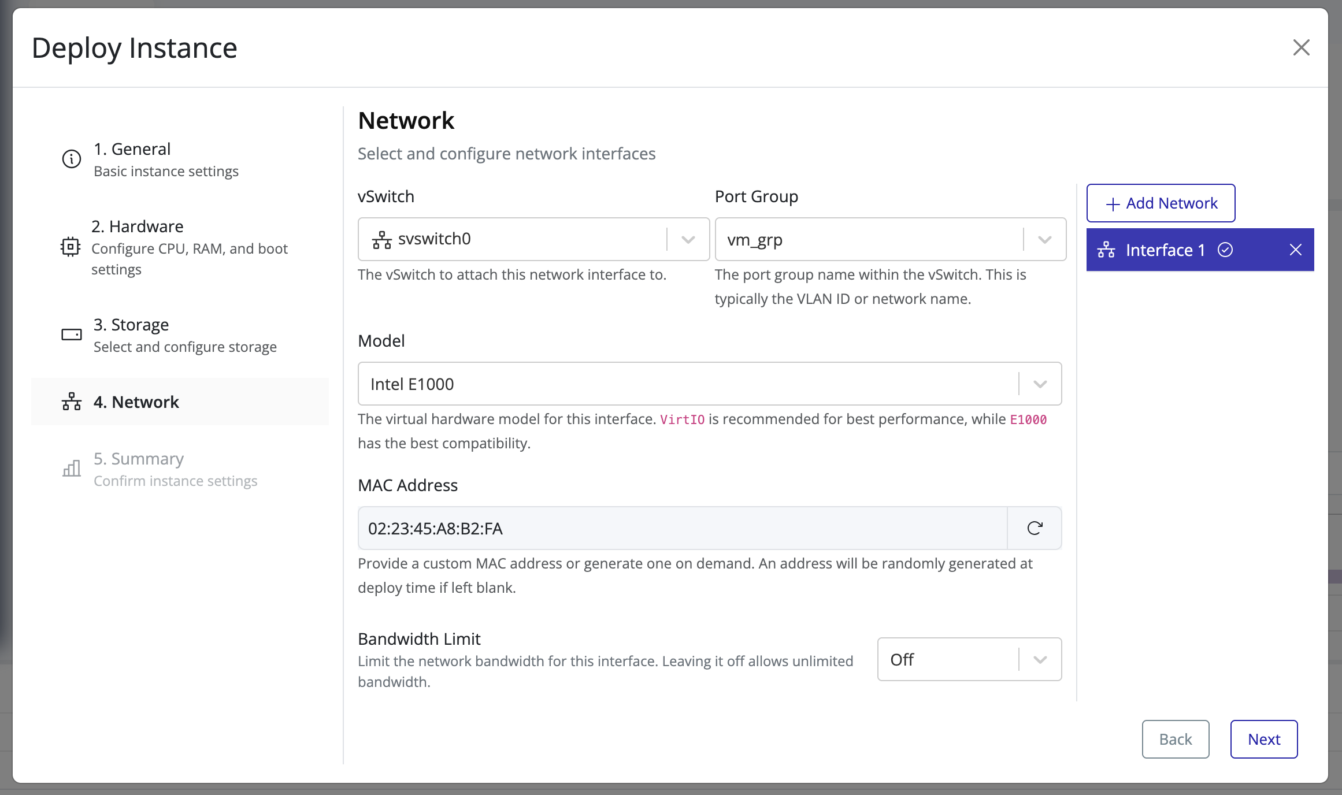Click the regenerate MAC address icon

pos(1035,527)
